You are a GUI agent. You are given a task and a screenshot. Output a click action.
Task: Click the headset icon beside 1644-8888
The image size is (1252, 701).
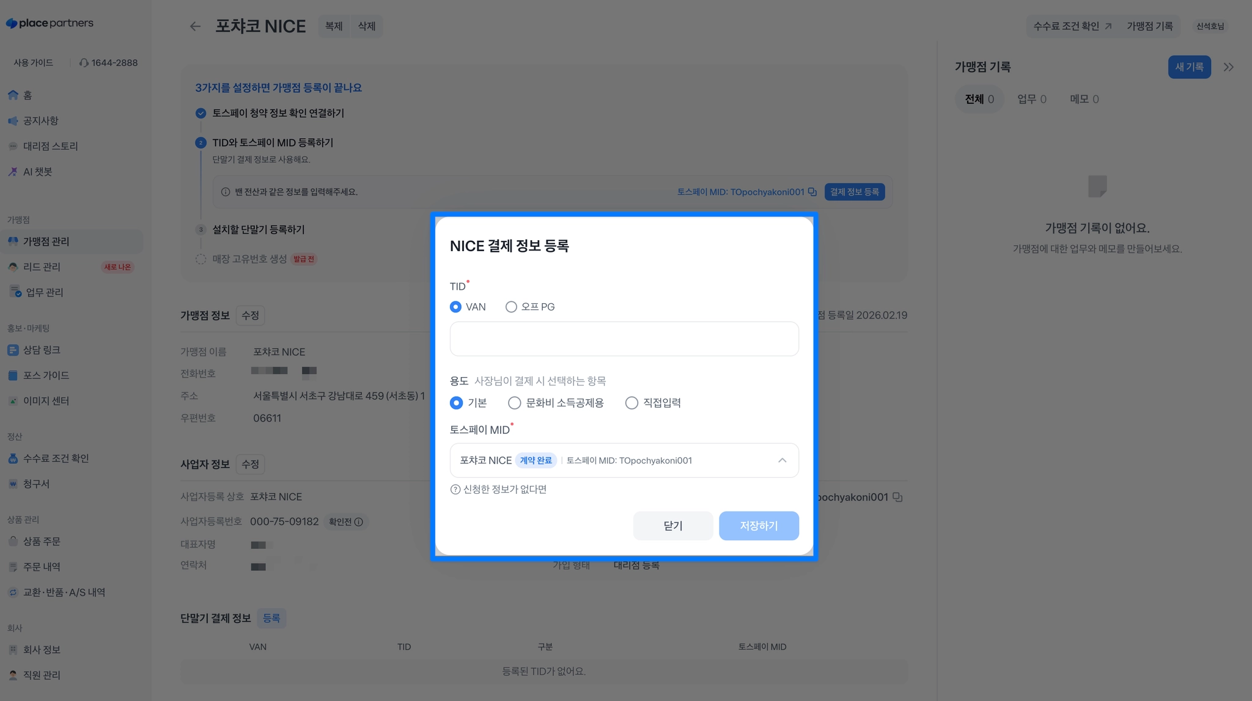pyautogui.click(x=84, y=63)
